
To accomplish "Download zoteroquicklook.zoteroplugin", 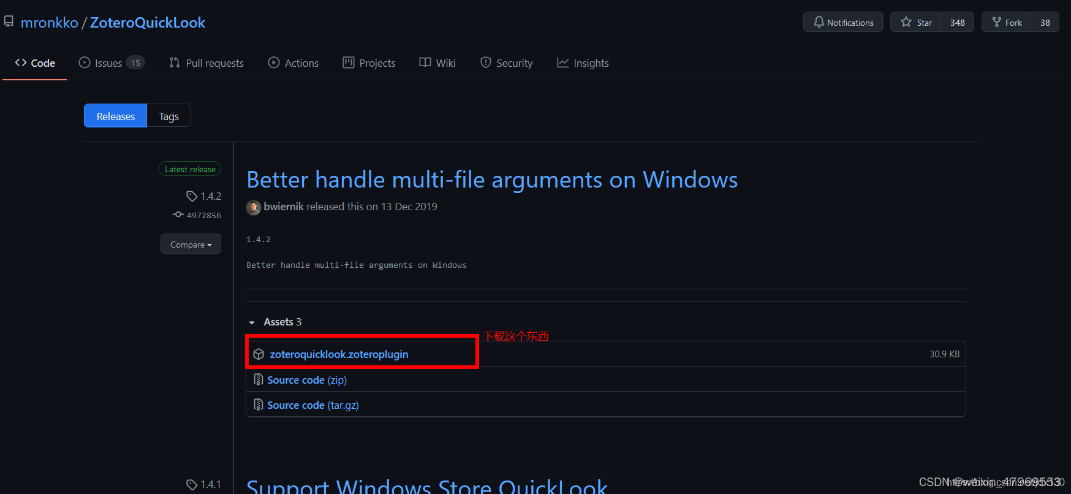I will 339,354.
